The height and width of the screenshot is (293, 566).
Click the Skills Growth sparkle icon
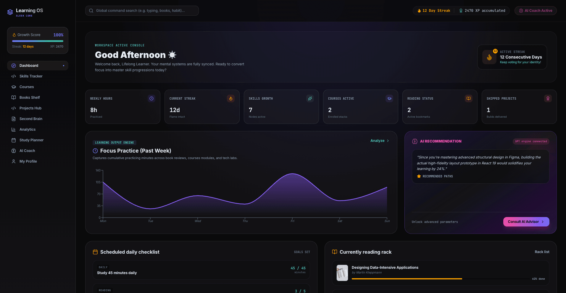[x=310, y=98]
